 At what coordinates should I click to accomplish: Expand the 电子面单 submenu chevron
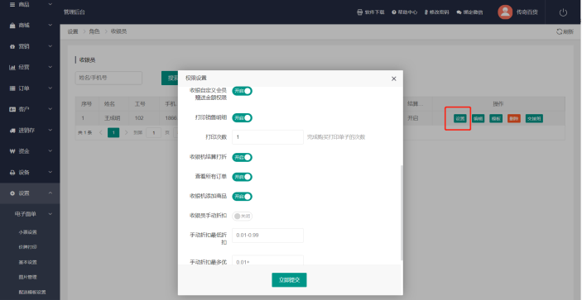[x=51, y=214]
